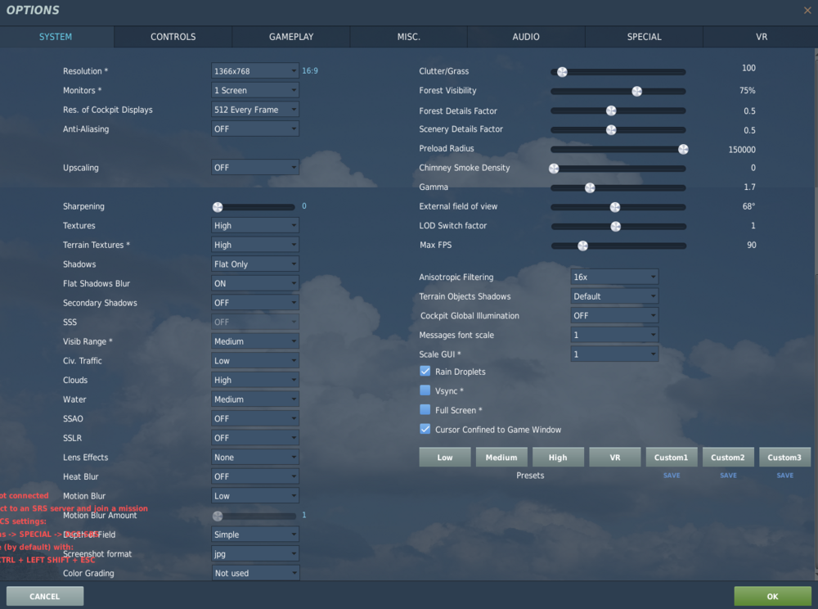Click the LOD Switch factor slider handle
The image size is (818, 609).
[x=616, y=227]
